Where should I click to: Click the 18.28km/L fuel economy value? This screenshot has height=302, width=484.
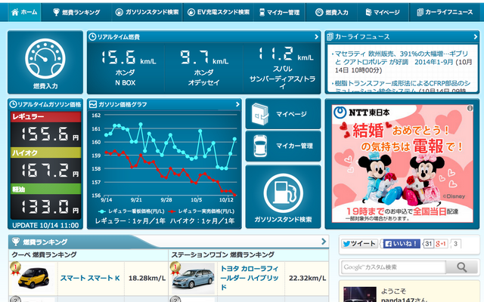tap(147, 279)
